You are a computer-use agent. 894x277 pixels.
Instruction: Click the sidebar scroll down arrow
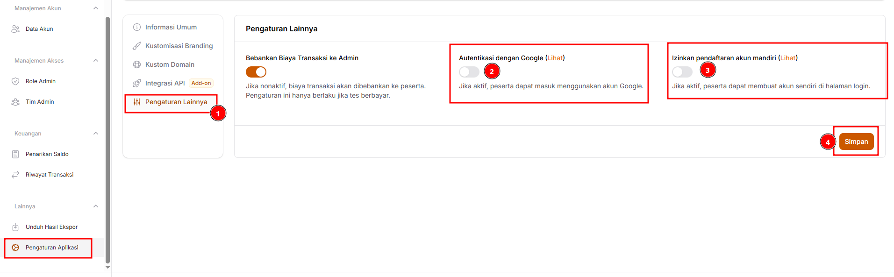108,268
